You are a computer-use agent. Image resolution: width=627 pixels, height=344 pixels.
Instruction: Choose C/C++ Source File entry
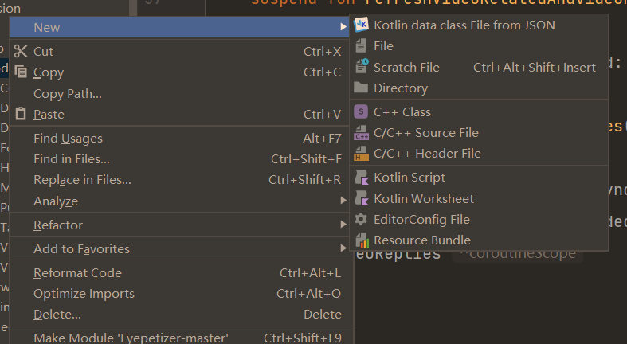point(479,133)
